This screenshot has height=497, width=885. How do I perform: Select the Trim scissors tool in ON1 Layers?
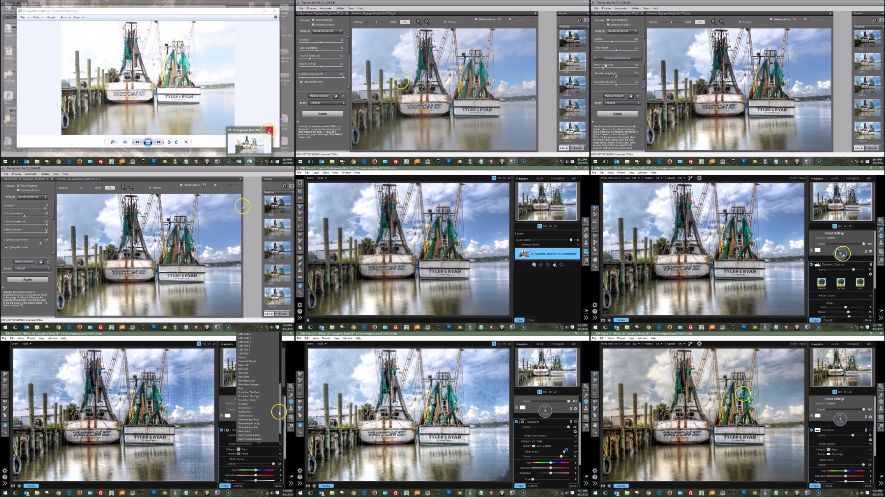click(300, 198)
